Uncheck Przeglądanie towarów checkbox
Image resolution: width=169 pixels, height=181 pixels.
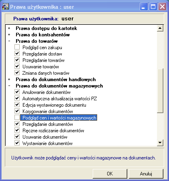click(17, 60)
